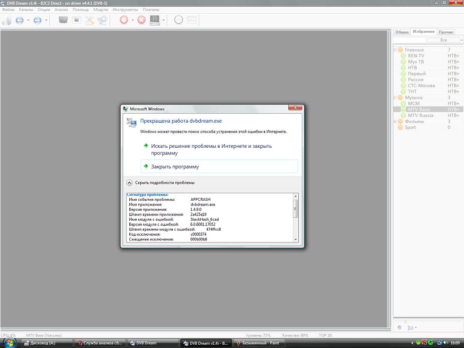Collapse the Главные channel group
The image size is (464, 348).
click(395, 50)
